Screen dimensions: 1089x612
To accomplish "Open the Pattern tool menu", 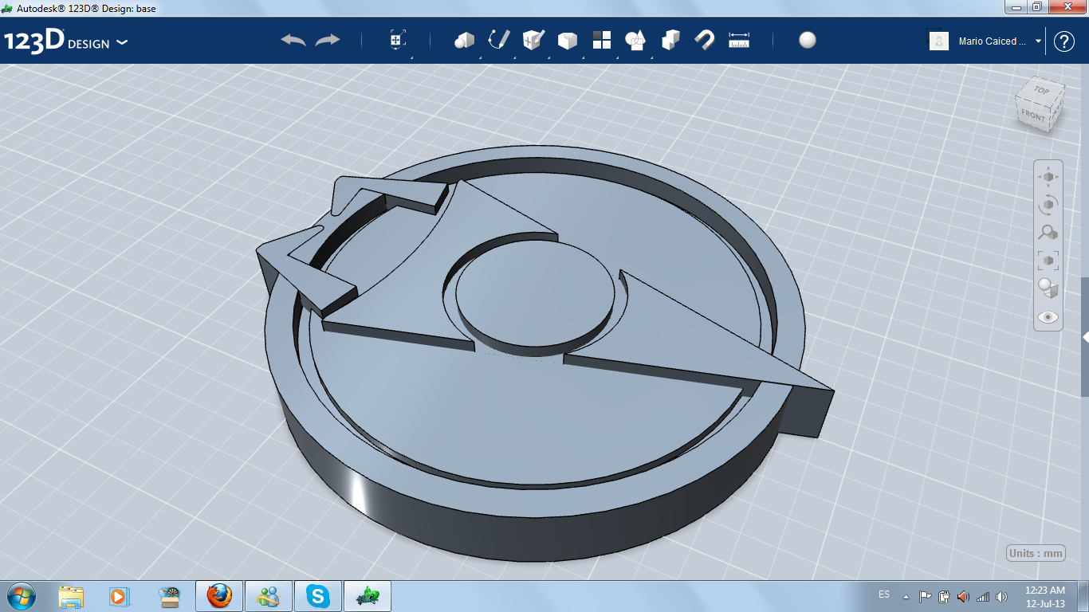I will point(602,41).
